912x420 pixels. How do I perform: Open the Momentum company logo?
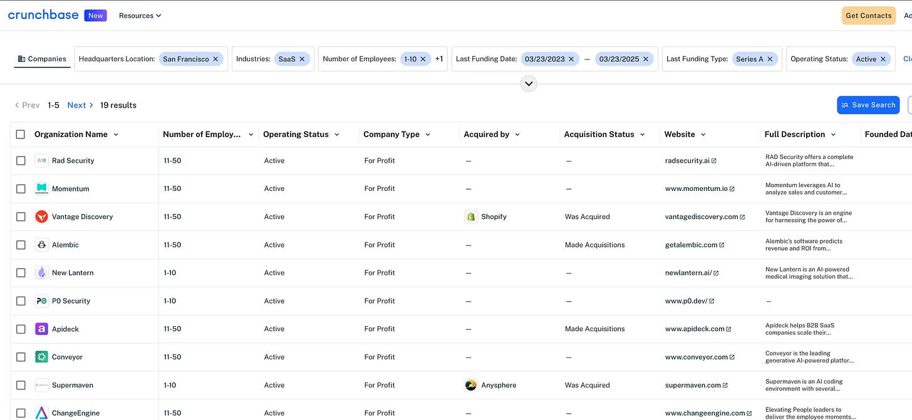pos(41,188)
